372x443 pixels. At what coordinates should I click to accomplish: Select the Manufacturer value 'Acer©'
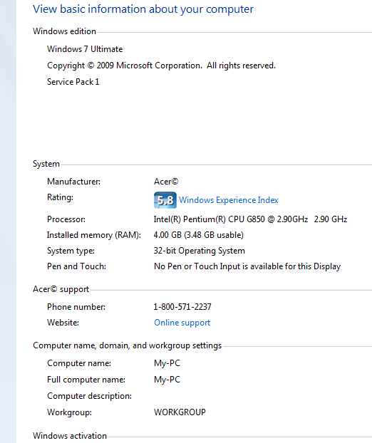point(166,182)
